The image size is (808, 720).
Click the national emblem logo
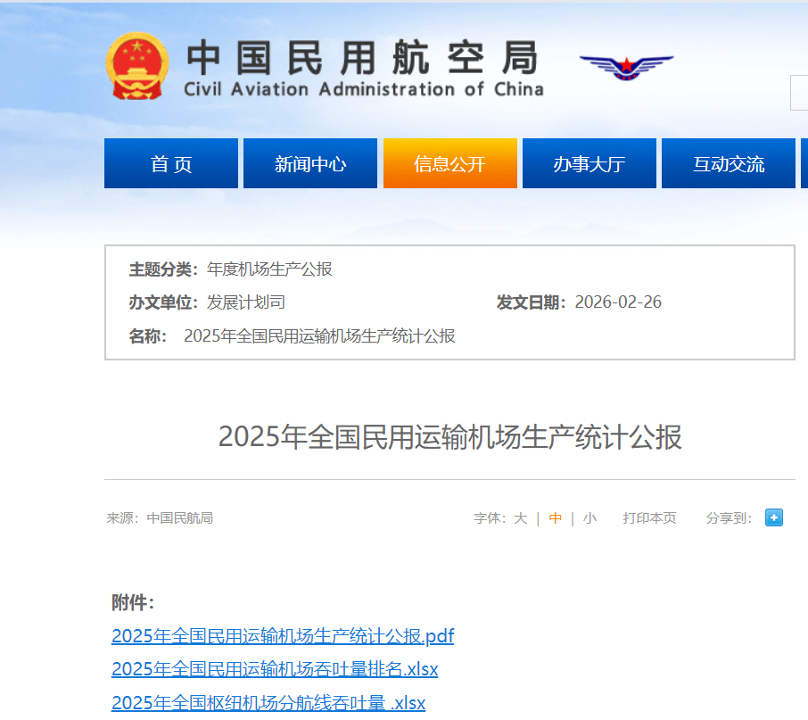136,62
